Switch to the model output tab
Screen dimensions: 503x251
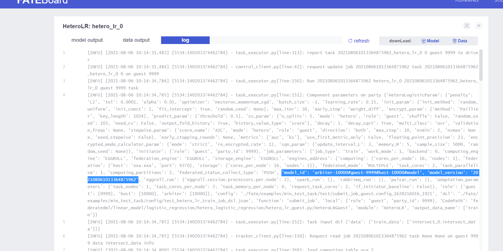[x=87, y=40]
